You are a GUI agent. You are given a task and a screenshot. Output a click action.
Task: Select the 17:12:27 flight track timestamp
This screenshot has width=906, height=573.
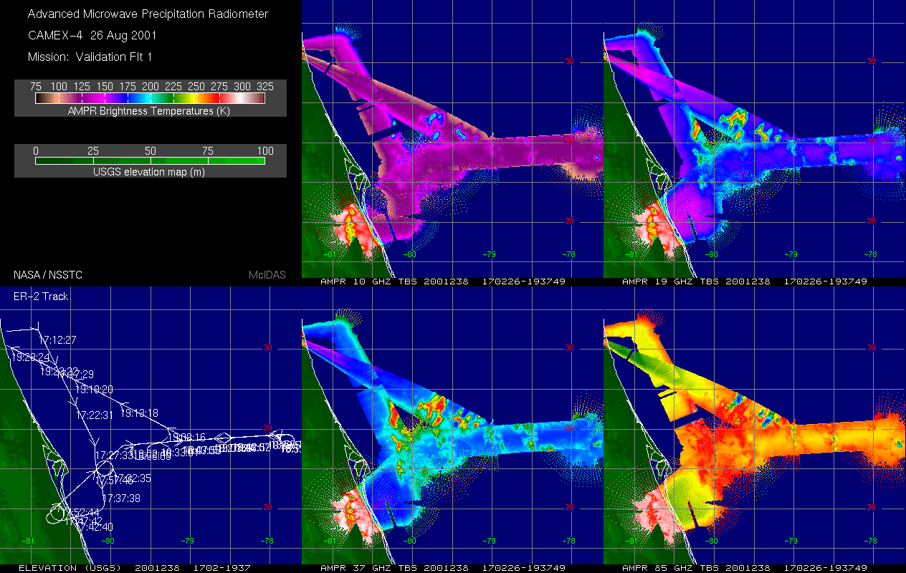click(57, 340)
